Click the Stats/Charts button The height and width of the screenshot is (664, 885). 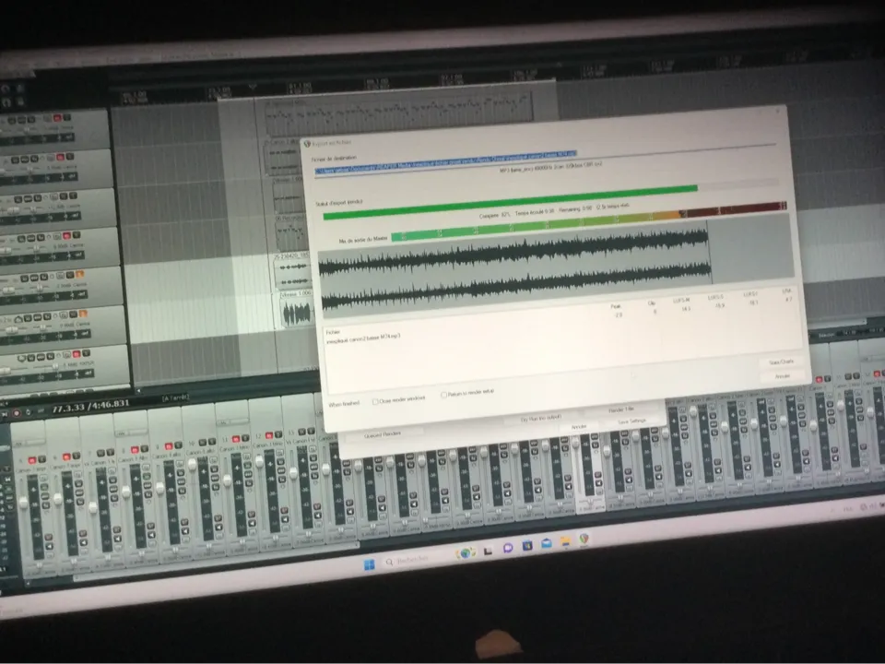coord(775,362)
